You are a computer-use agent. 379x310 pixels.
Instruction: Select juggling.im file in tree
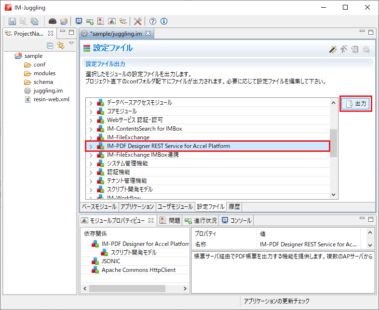48,91
